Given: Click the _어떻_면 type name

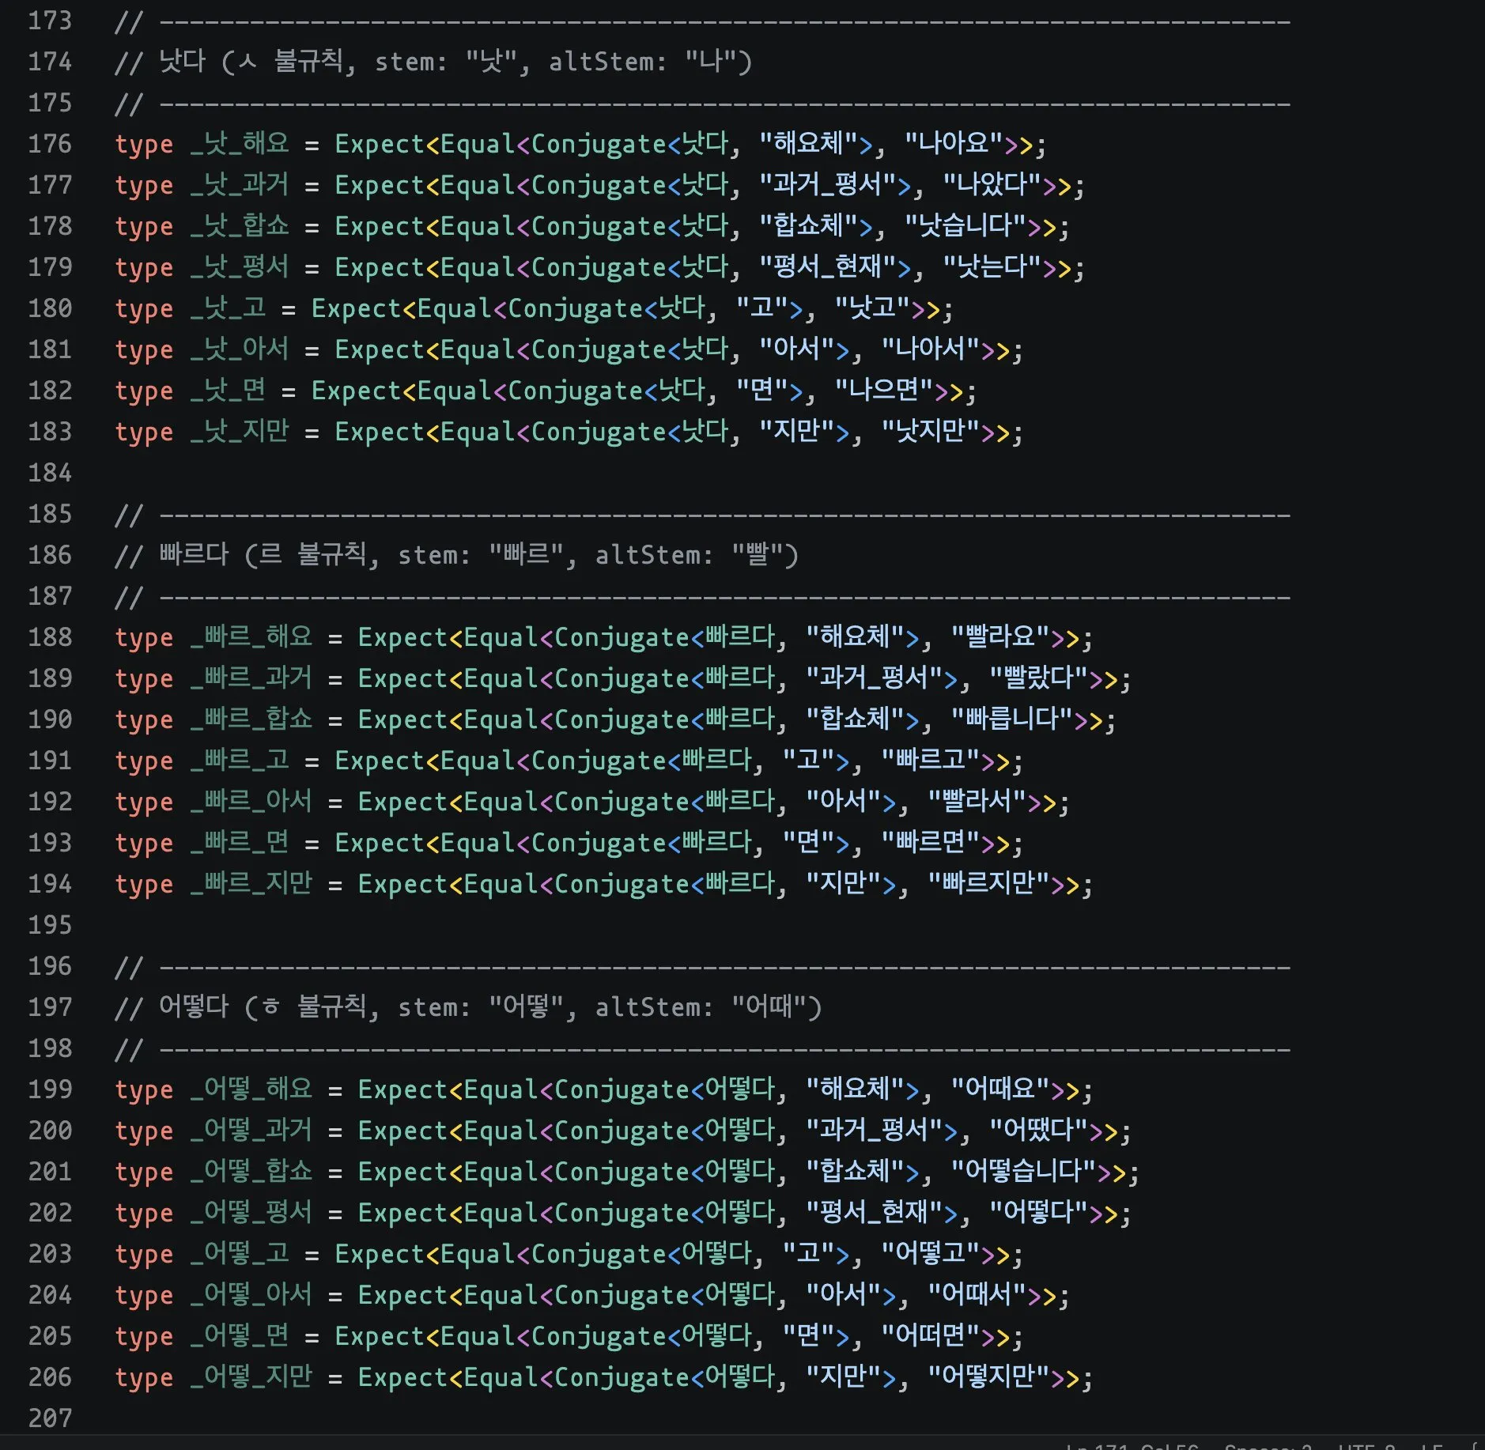Looking at the screenshot, I should tap(240, 1336).
